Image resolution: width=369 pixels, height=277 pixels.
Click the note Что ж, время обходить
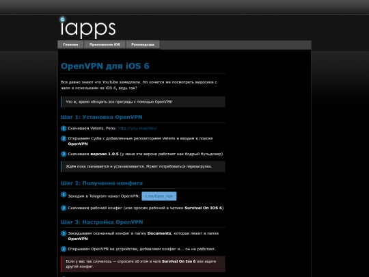(x=143, y=102)
